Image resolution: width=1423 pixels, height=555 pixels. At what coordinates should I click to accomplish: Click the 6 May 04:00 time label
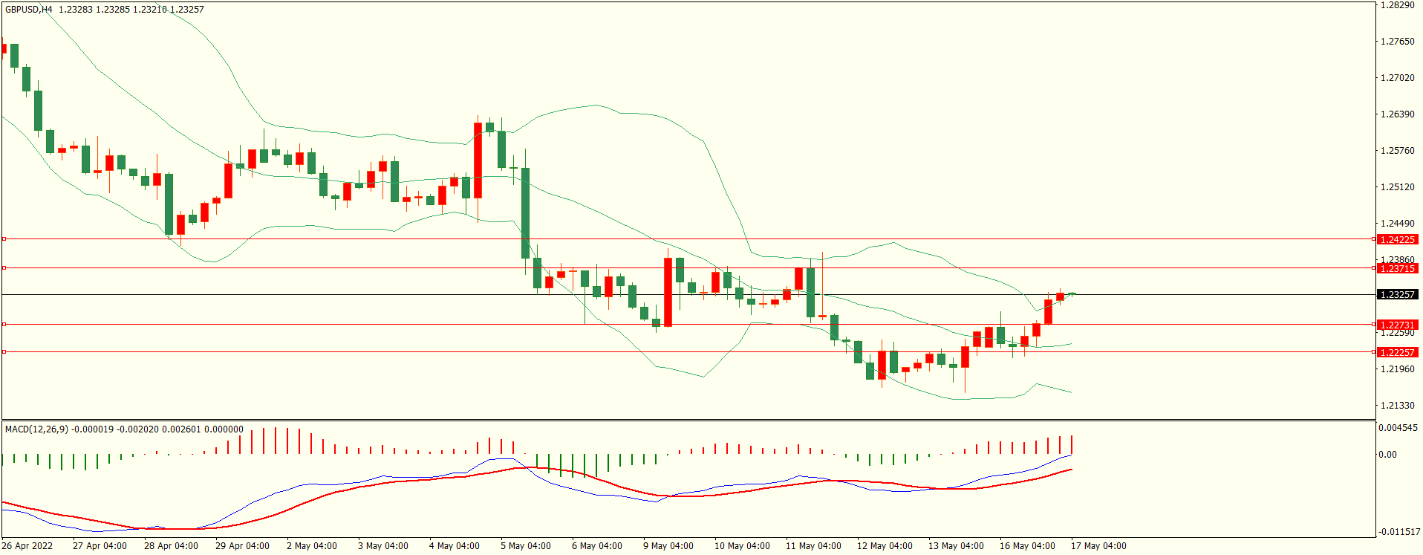click(x=597, y=546)
